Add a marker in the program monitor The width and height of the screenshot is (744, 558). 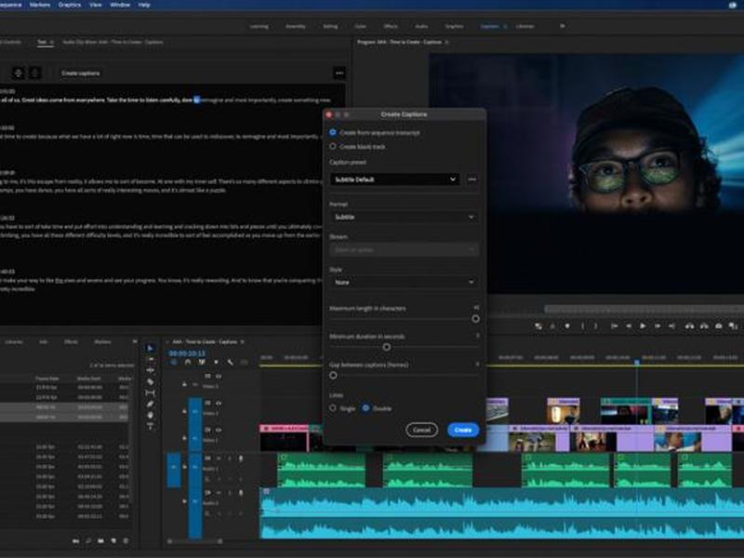(x=567, y=326)
